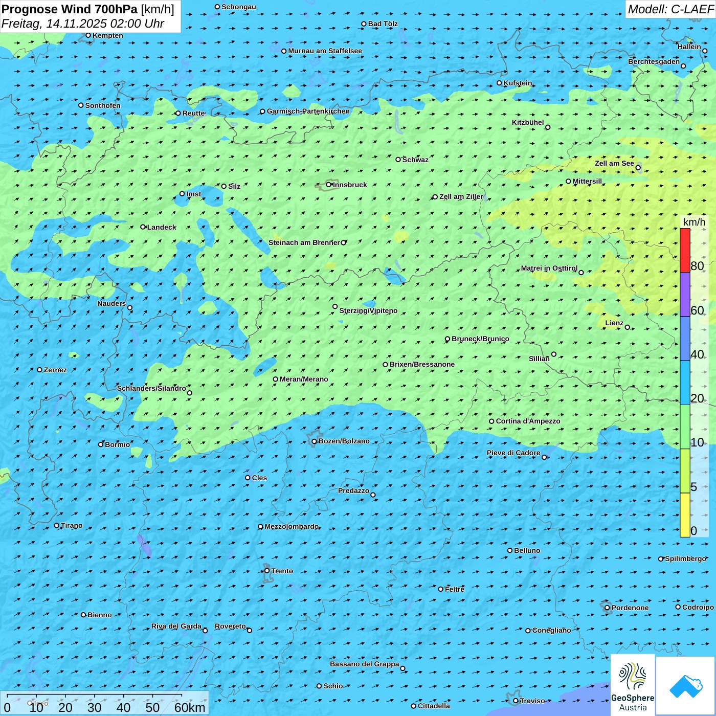Select the Cortina d'Ampezzo marker
This screenshot has width=716, height=716.
[491, 421]
